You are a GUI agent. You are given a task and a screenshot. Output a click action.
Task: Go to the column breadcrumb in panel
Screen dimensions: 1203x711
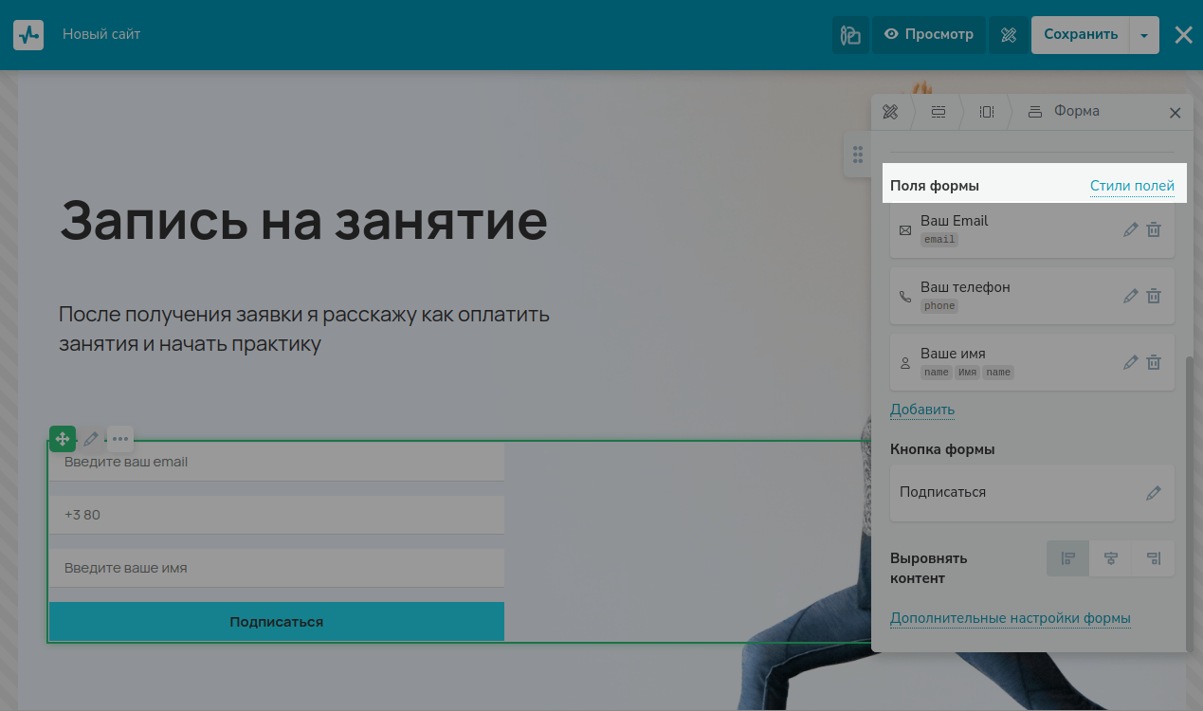[987, 112]
